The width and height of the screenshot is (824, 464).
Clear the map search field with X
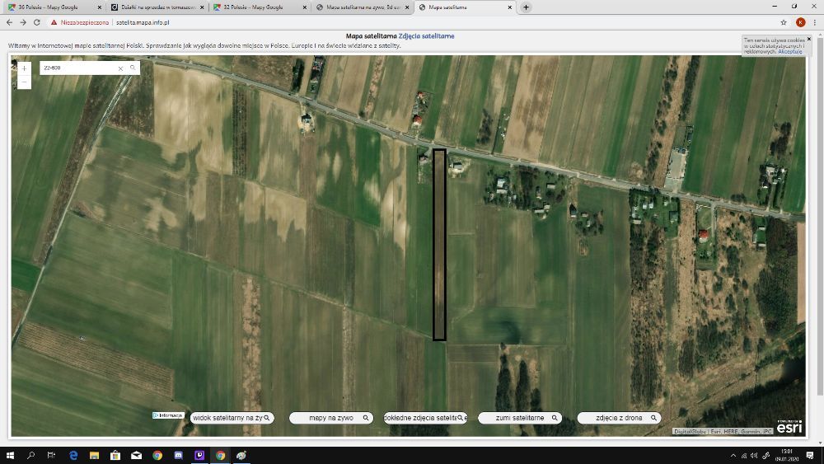[x=120, y=68]
